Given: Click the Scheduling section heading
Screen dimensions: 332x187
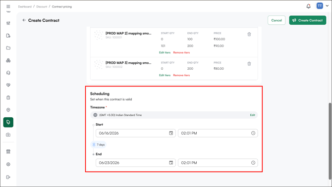Looking at the screenshot, I should click(100, 93).
